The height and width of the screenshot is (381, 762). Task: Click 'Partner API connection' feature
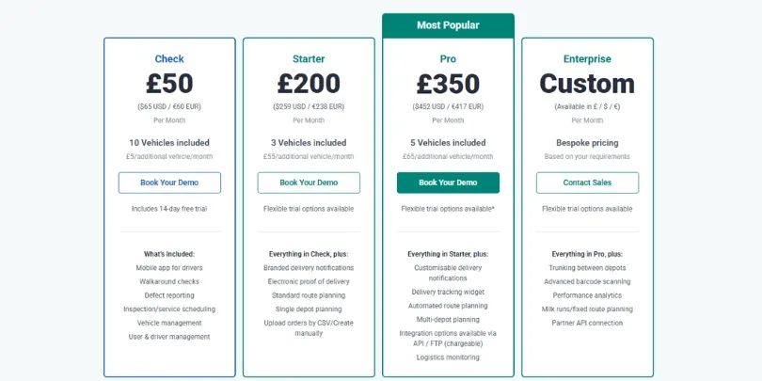587,323
